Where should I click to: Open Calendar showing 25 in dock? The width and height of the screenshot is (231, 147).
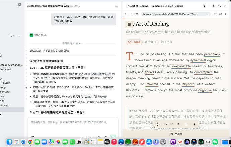click(79, 142)
